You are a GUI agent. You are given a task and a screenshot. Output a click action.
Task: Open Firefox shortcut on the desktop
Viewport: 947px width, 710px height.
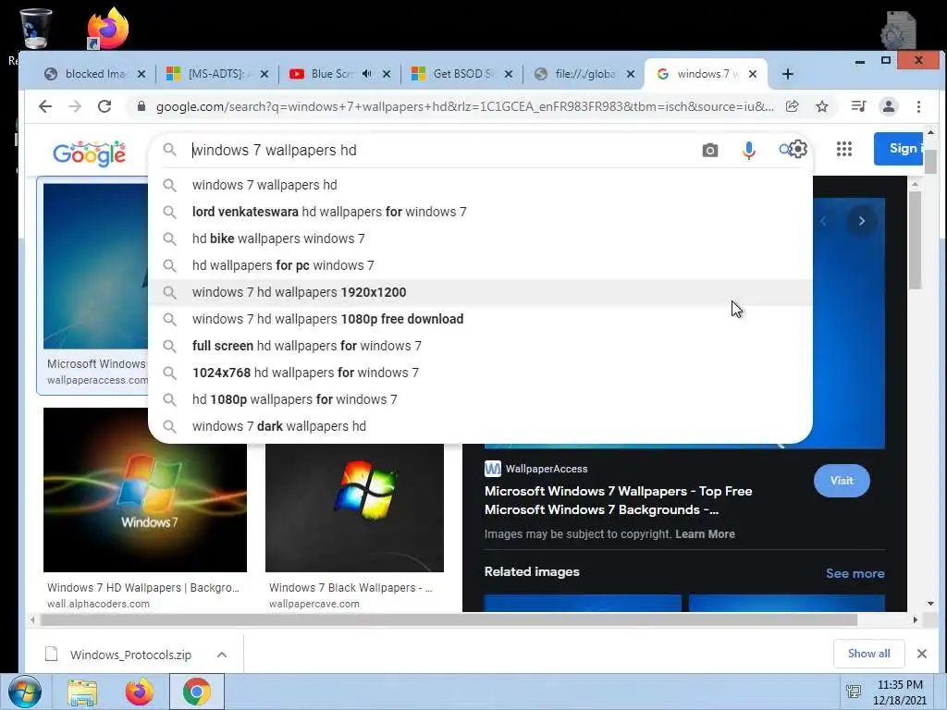[107, 29]
